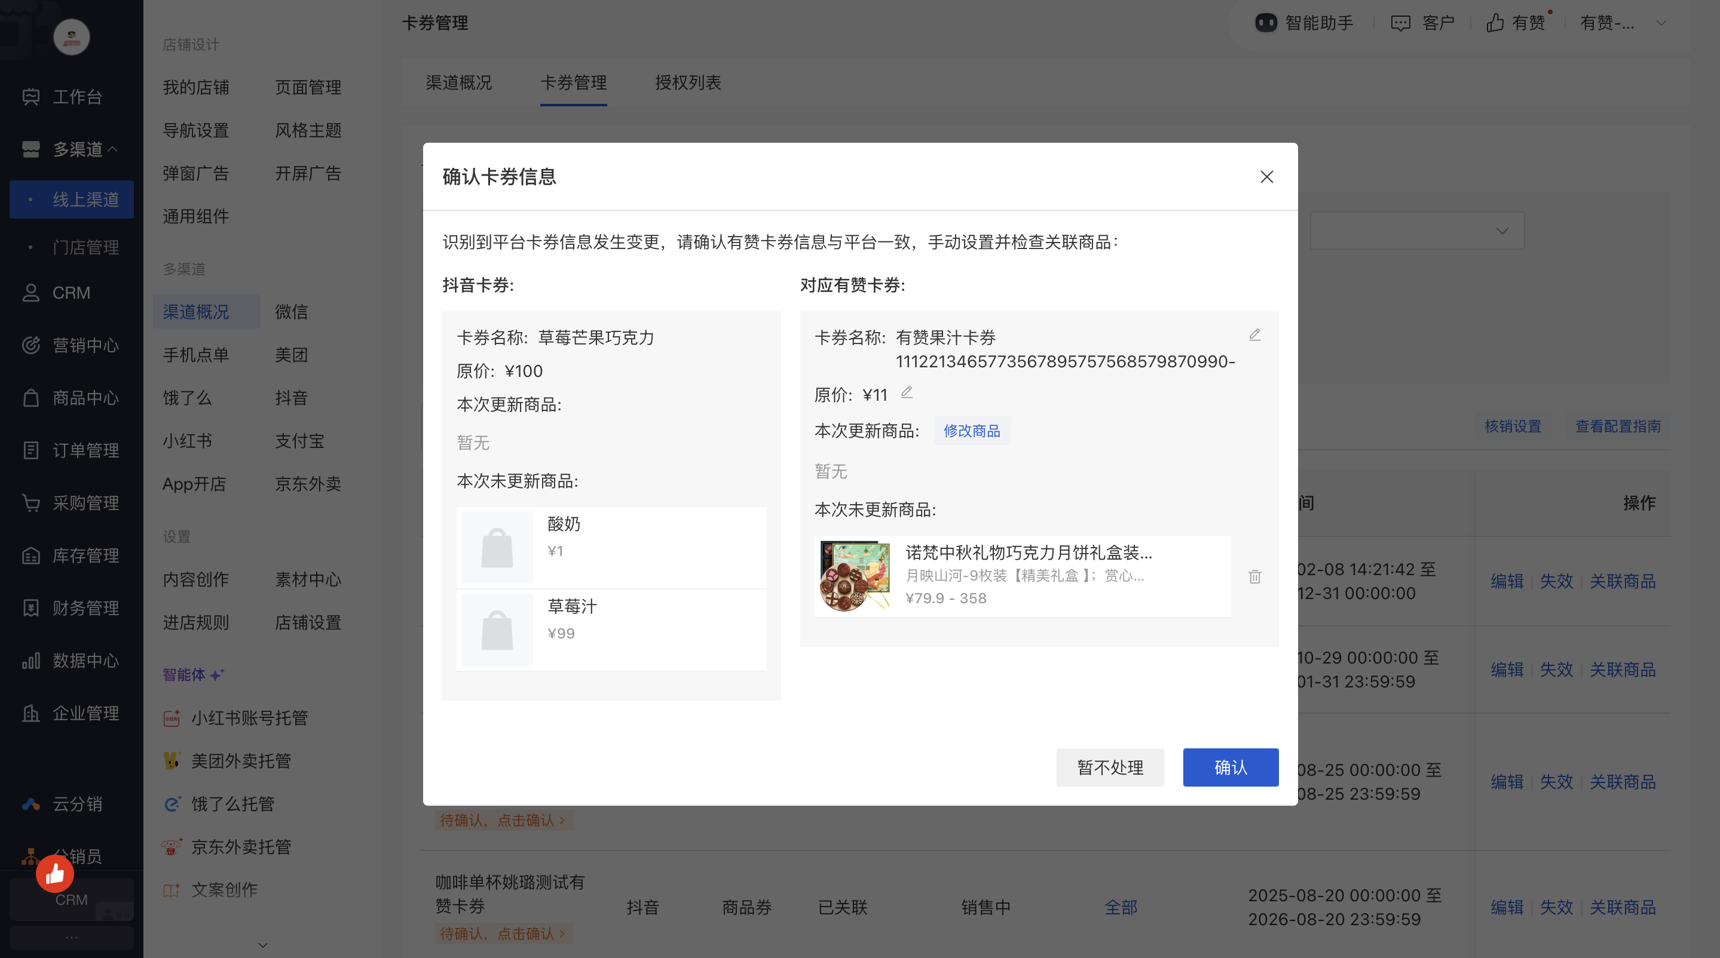Open the filter dropdown behind the dialog
The height and width of the screenshot is (958, 1720).
[1417, 231]
